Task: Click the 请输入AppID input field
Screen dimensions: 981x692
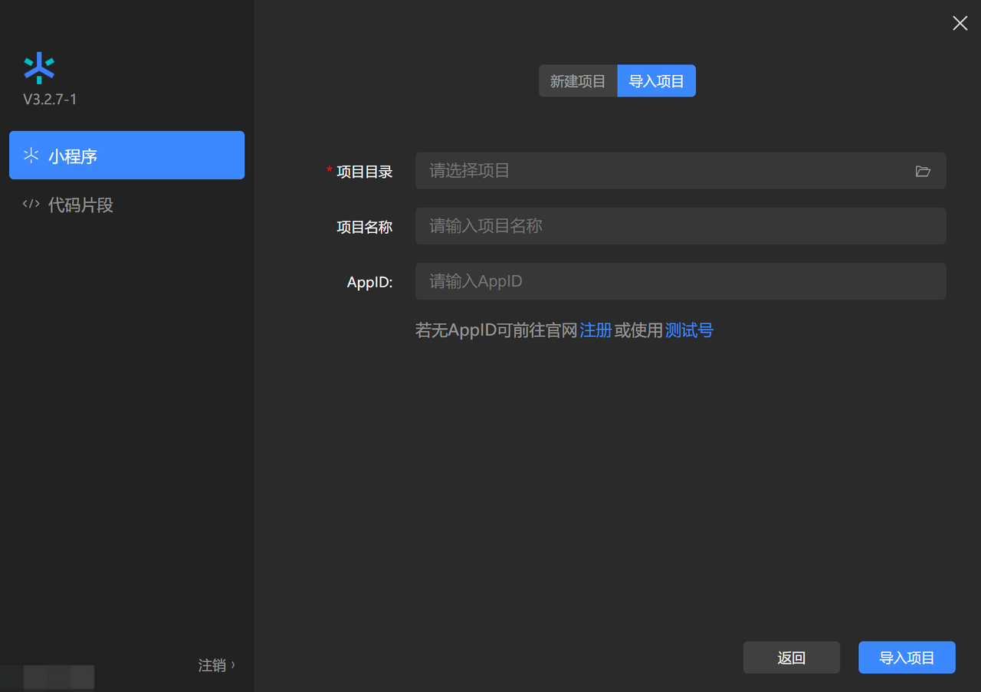Action: tap(680, 281)
